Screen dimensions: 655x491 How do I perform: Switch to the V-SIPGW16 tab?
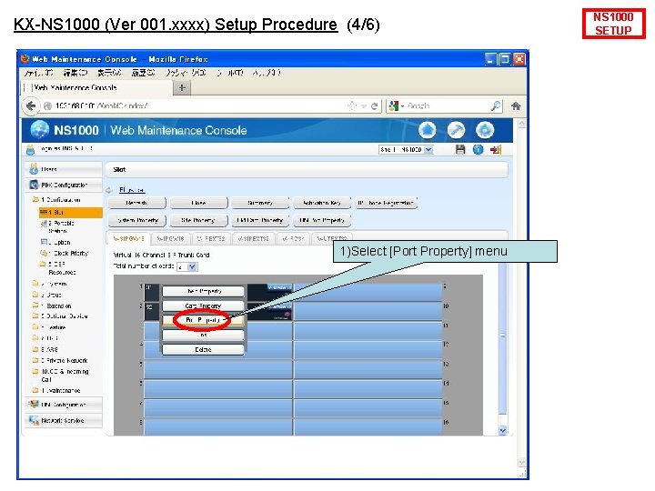pyautogui.click(x=129, y=239)
